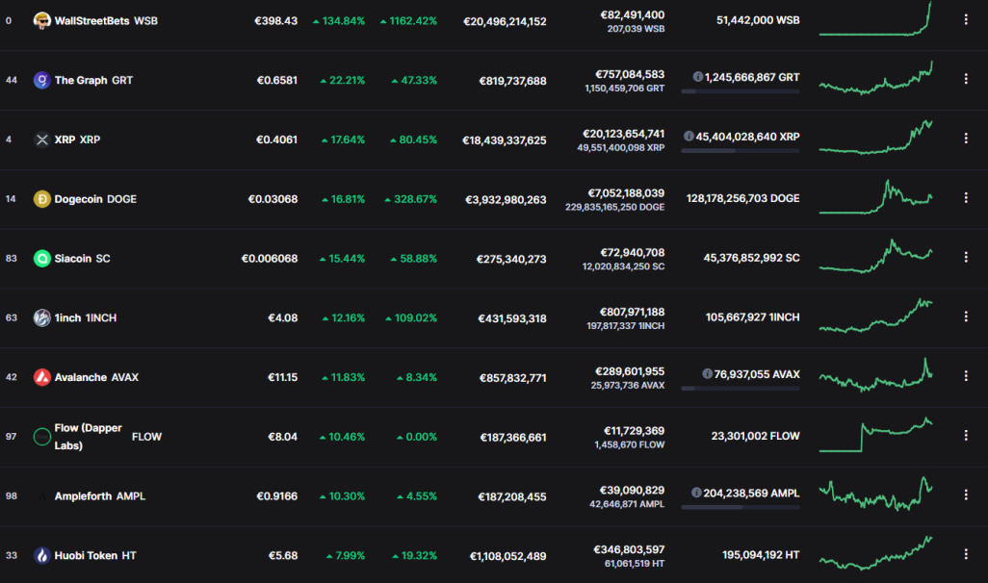This screenshot has height=583, width=988.
Task: Click Siacoin price €0.006068
Action: pos(269,258)
